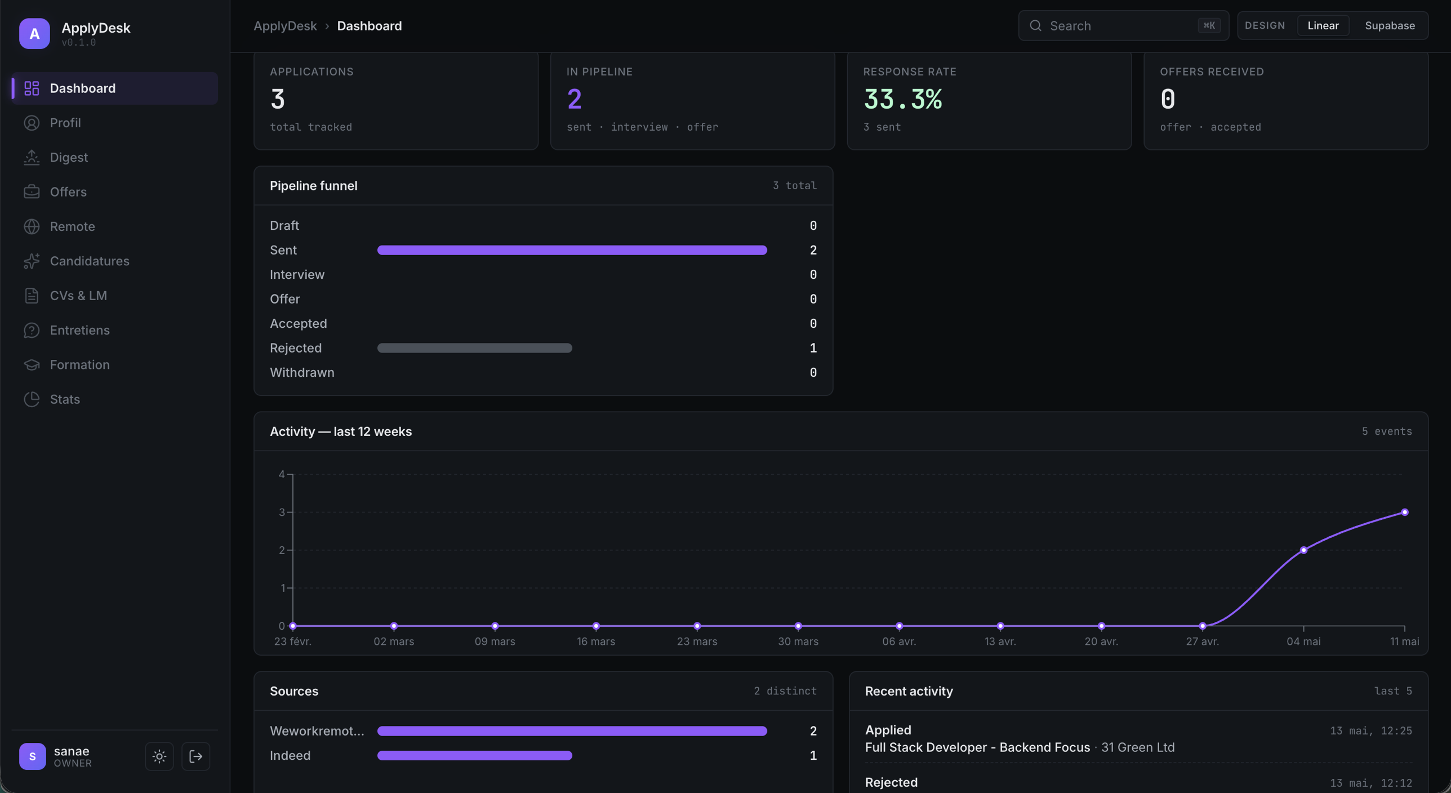Open the Candidatures section
This screenshot has height=793, width=1451.
coord(115,261)
